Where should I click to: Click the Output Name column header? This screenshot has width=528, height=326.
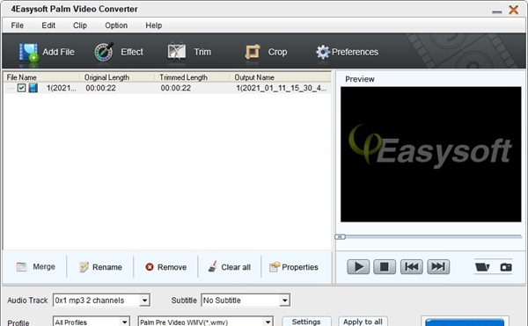(280, 77)
